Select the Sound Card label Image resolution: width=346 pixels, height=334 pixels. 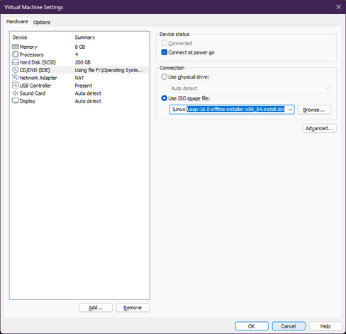tap(33, 93)
